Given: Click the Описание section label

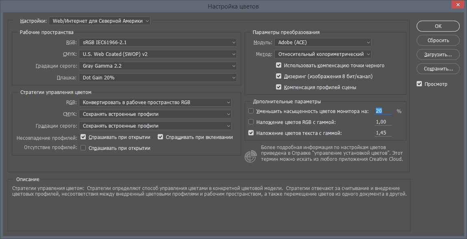Looking at the screenshot, I should click(28, 179).
